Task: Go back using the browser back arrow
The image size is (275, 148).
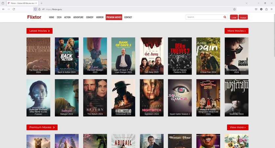Action: pyautogui.click(x=3, y=9)
